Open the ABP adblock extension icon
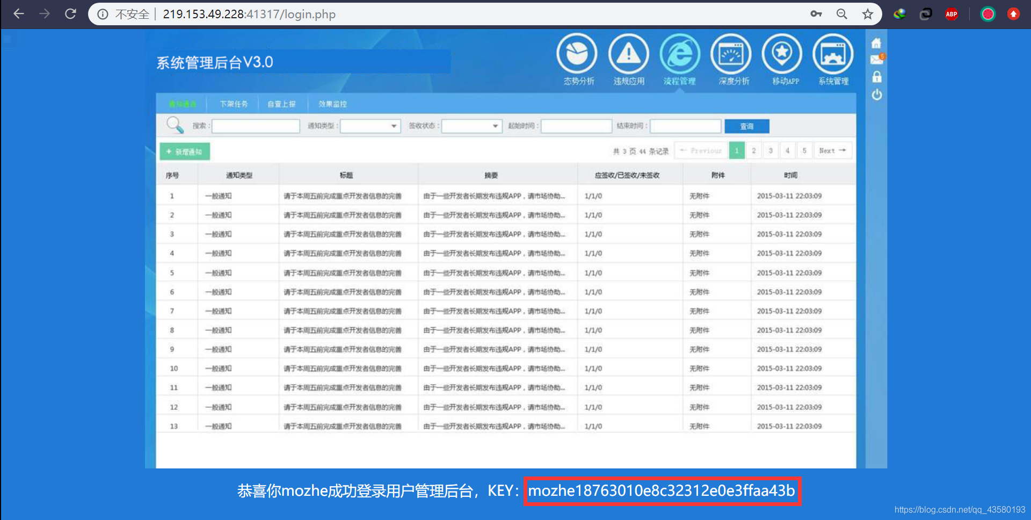Viewport: 1031px width, 520px height. 952,14
